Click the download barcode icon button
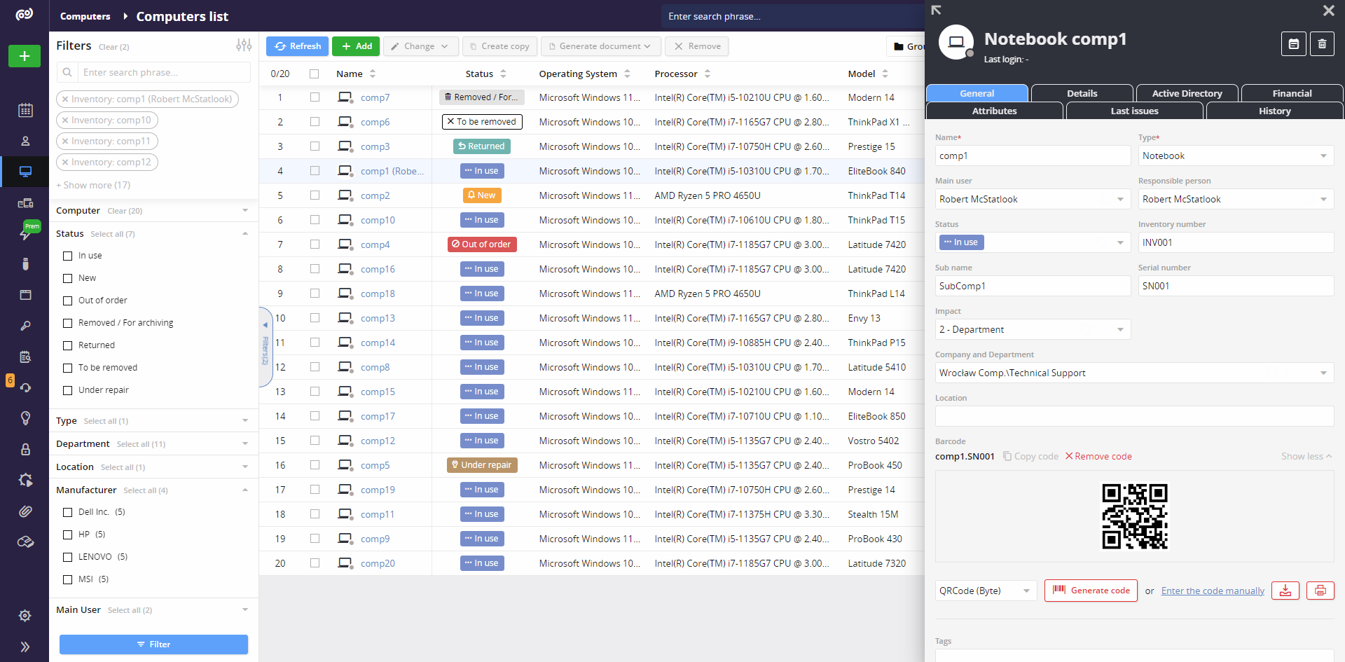 pos(1285,591)
